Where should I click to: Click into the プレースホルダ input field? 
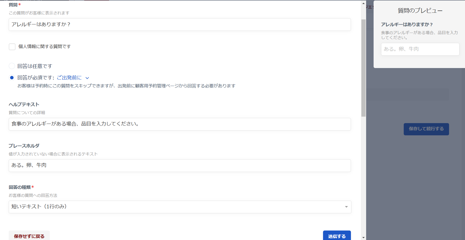point(180,165)
